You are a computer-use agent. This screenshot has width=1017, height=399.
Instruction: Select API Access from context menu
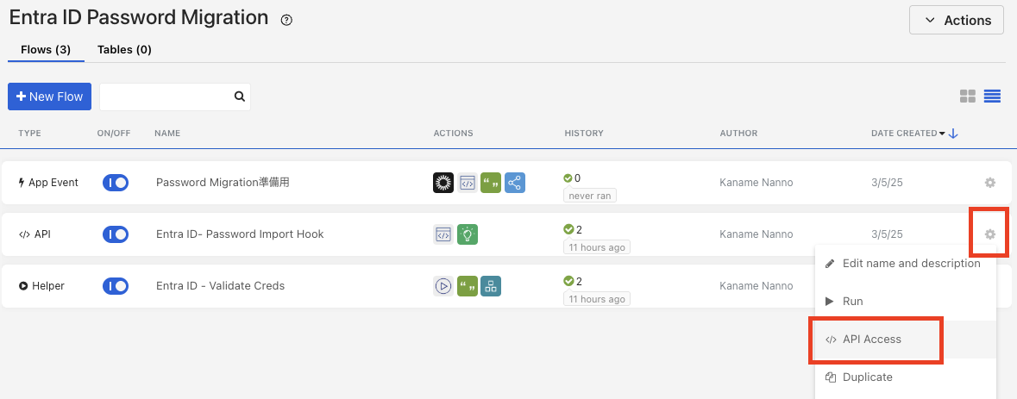coord(871,340)
